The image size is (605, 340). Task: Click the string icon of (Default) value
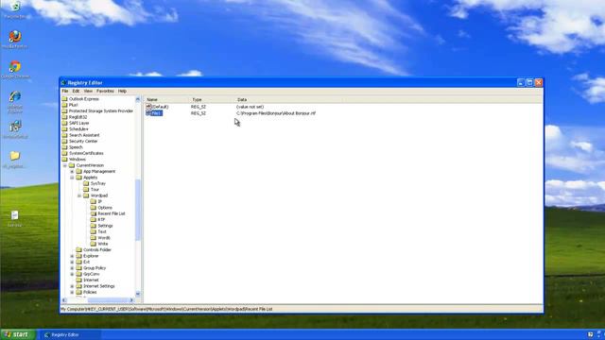148,107
